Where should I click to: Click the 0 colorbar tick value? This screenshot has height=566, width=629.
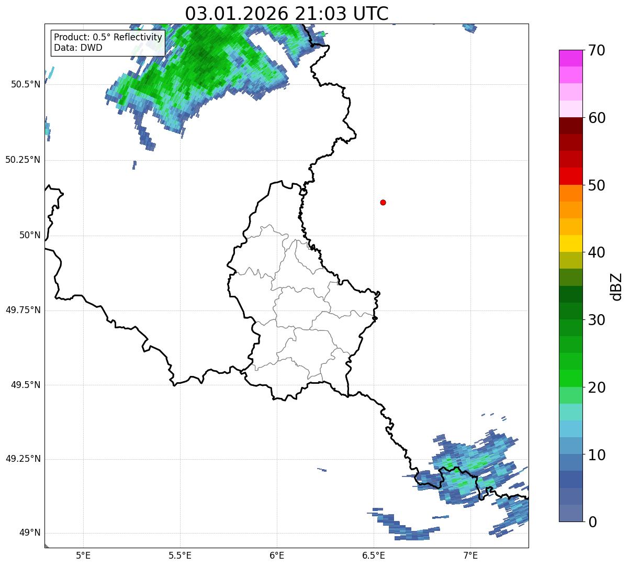[x=593, y=522]
